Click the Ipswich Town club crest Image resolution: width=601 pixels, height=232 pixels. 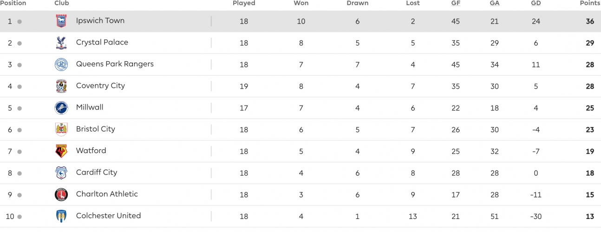coord(61,21)
